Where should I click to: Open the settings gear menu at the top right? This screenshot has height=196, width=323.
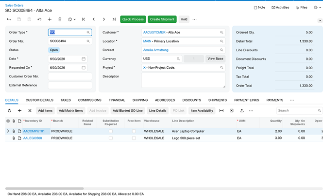(x=317, y=7)
